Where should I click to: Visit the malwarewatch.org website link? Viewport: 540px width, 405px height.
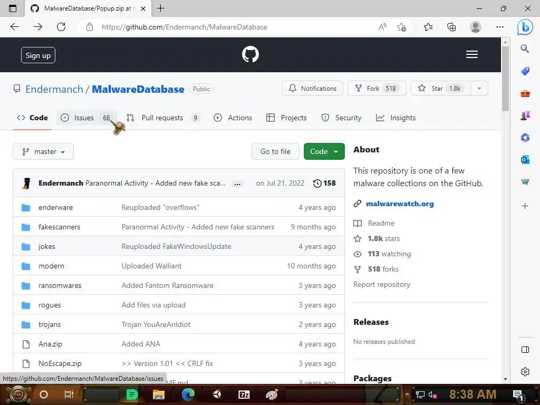pos(400,204)
